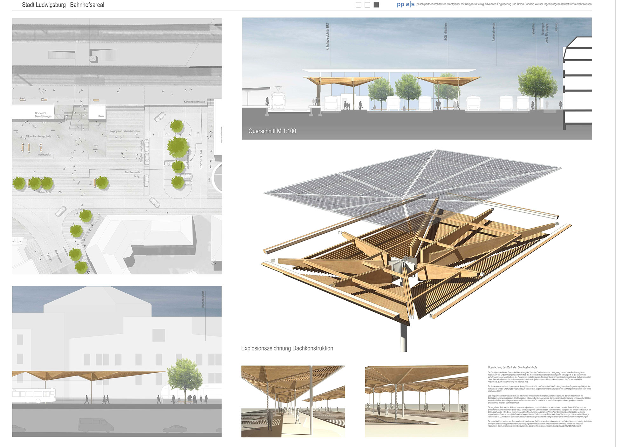Click the "Explosionszeichnung Dachkonstruktion" caption
The height and width of the screenshot is (447, 629).
click(287, 348)
